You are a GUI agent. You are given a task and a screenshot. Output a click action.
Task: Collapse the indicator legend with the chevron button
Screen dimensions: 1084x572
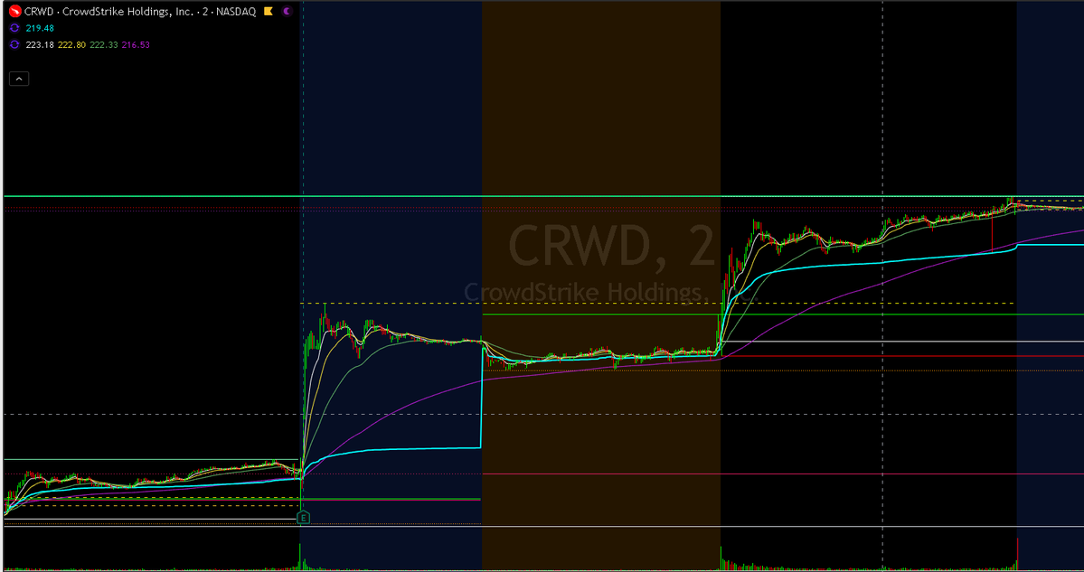(x=19, y=79)
